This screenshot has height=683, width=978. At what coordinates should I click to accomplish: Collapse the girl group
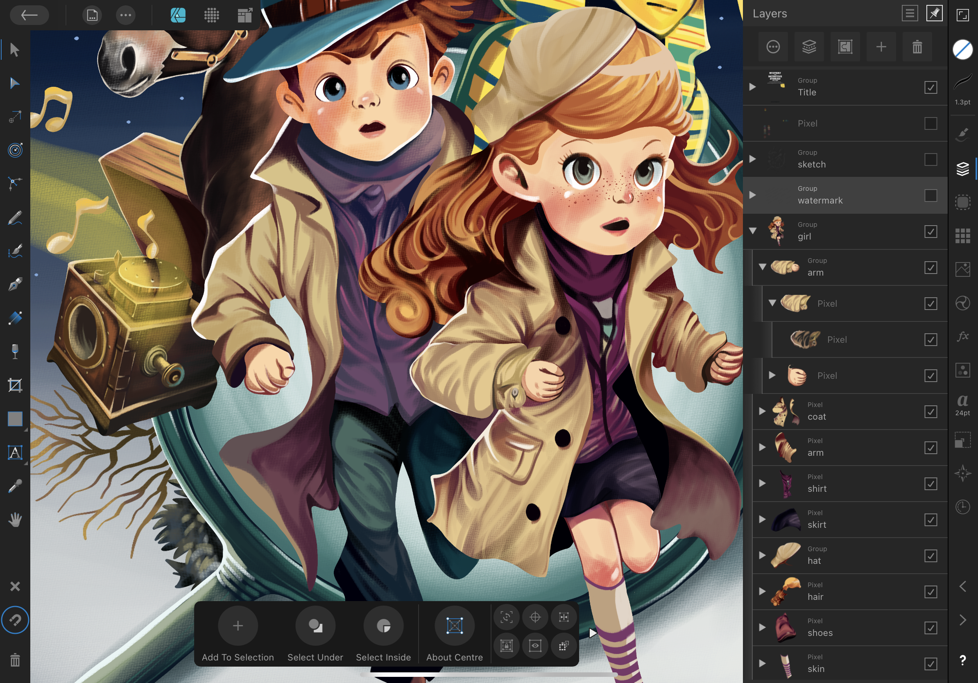coord(753,231)
